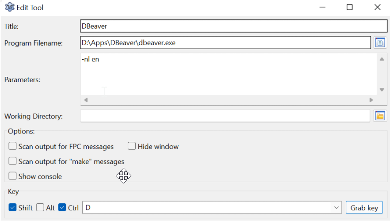
Task: Click into the Title field containing DBeaver
Action: pos(233,26)
